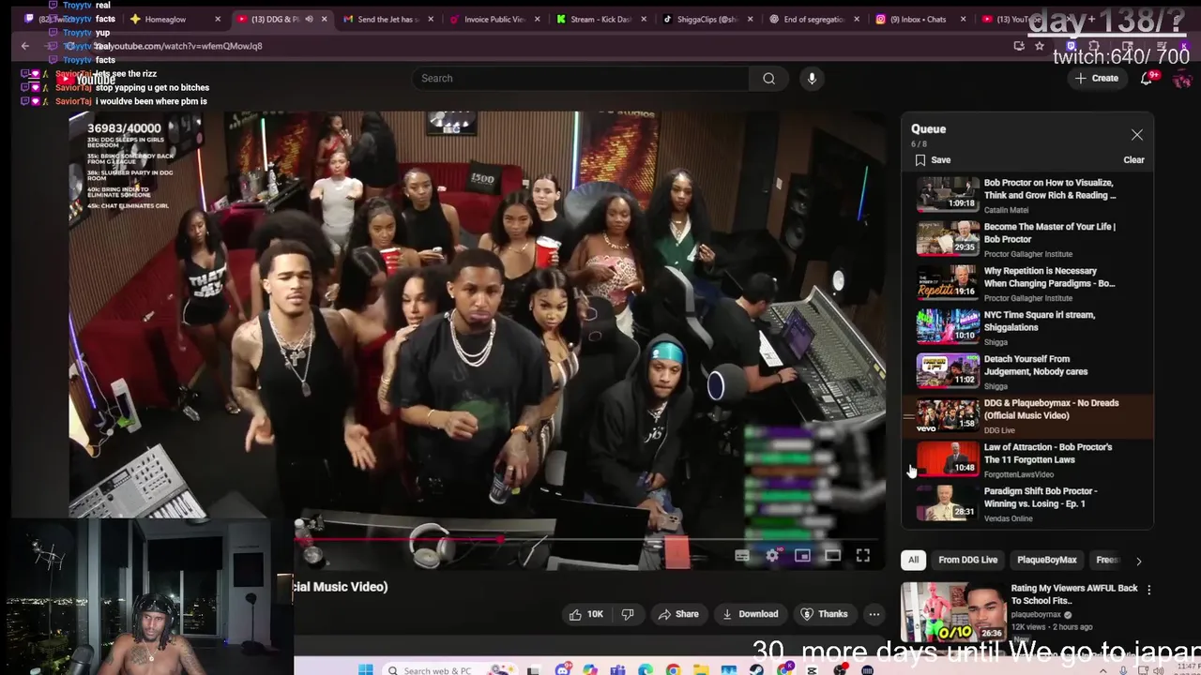This screenshot has width=1201, height=675.
Task: Open Google Chrome from the taskbar
Action: pyautogui.click(x=673, y=669)
